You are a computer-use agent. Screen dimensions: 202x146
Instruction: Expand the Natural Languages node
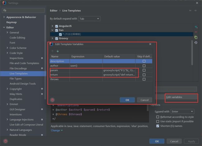(7, 130)
